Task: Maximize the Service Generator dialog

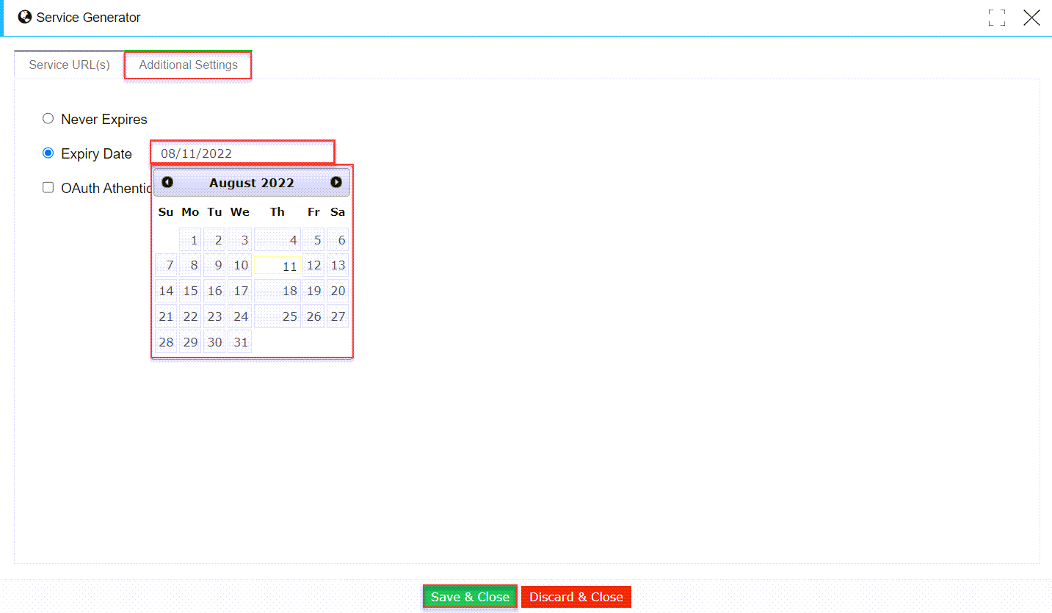Action: tap(997, 18)
